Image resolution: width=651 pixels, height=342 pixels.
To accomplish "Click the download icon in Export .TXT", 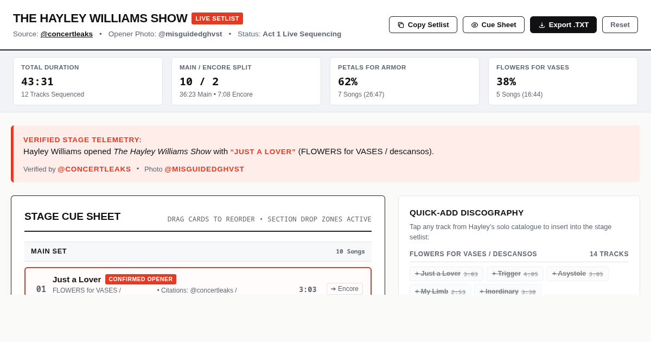I will [542, 25].
